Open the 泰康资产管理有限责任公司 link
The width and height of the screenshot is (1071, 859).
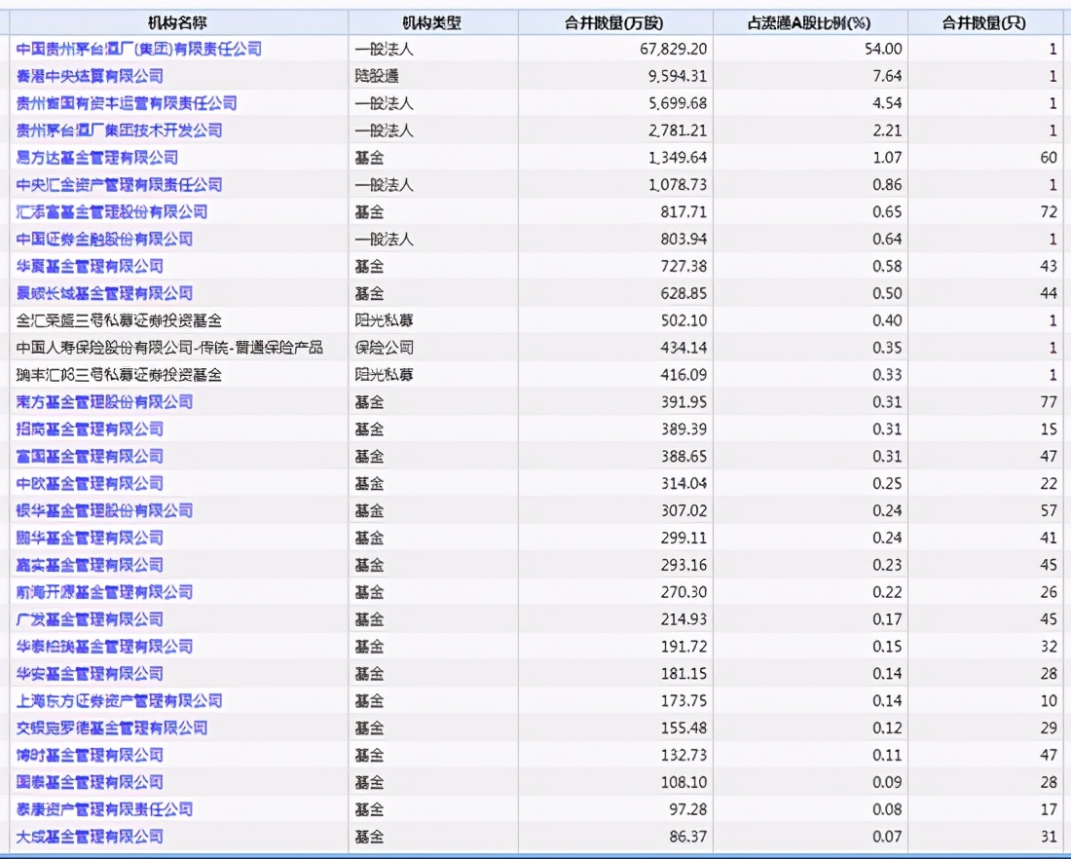pos(104,809)
